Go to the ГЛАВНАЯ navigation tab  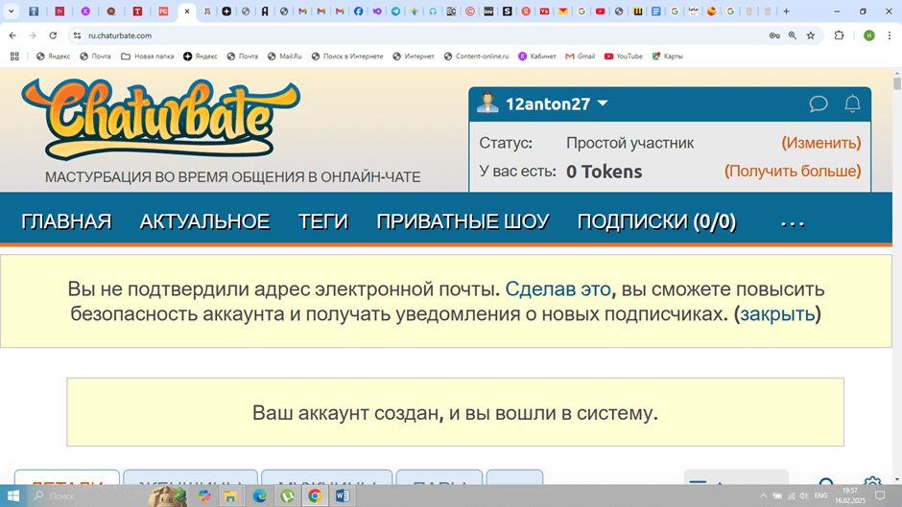(66, 222)
